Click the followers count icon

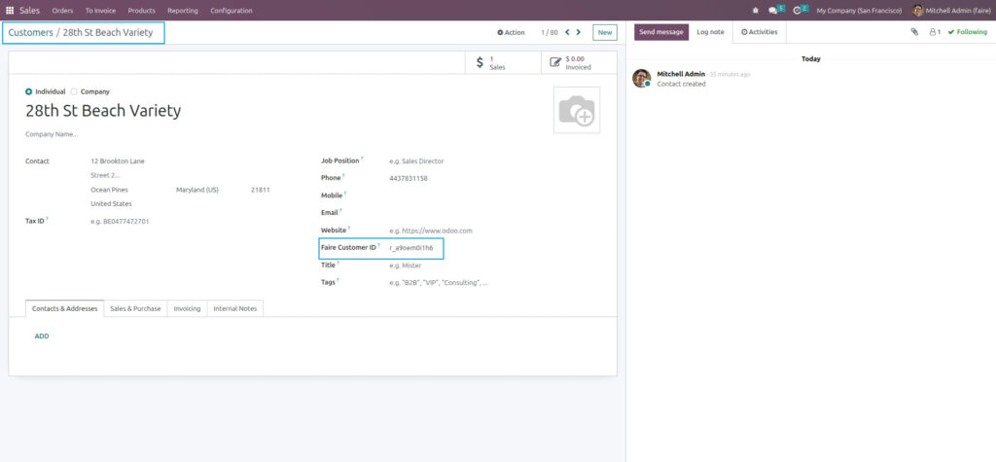[x=934, y=32]
